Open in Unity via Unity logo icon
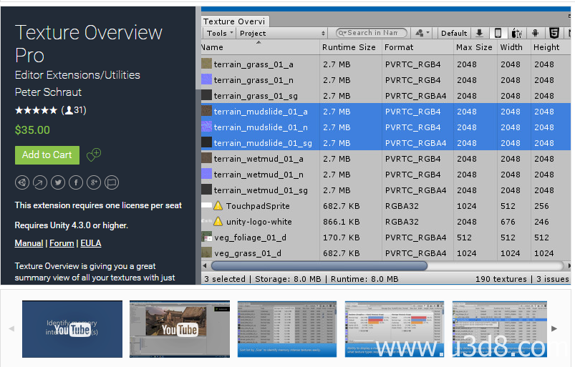Viewport: 575px width, 367px height. [22, 182]
